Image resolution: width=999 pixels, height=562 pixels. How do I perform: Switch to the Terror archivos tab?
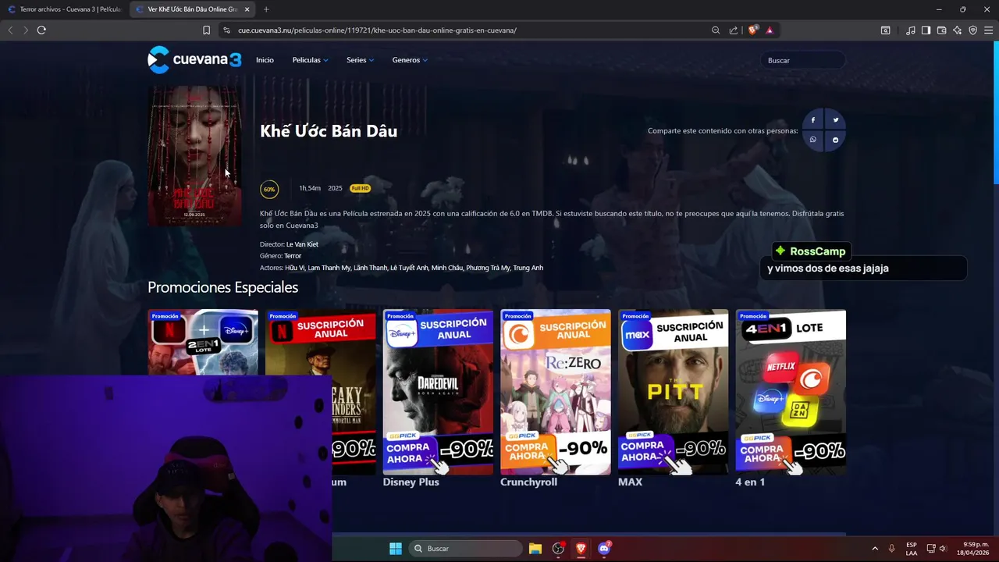pos(65,9)
